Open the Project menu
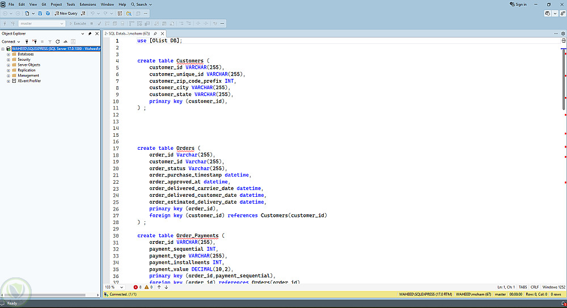This screenshot has width=567, height=308. (x=56, y=5)
